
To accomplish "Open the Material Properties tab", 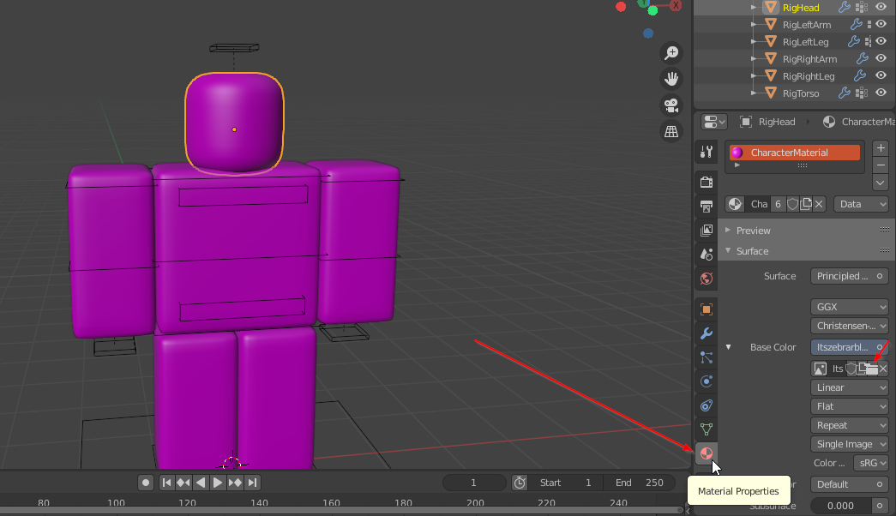I will point(707,453).
